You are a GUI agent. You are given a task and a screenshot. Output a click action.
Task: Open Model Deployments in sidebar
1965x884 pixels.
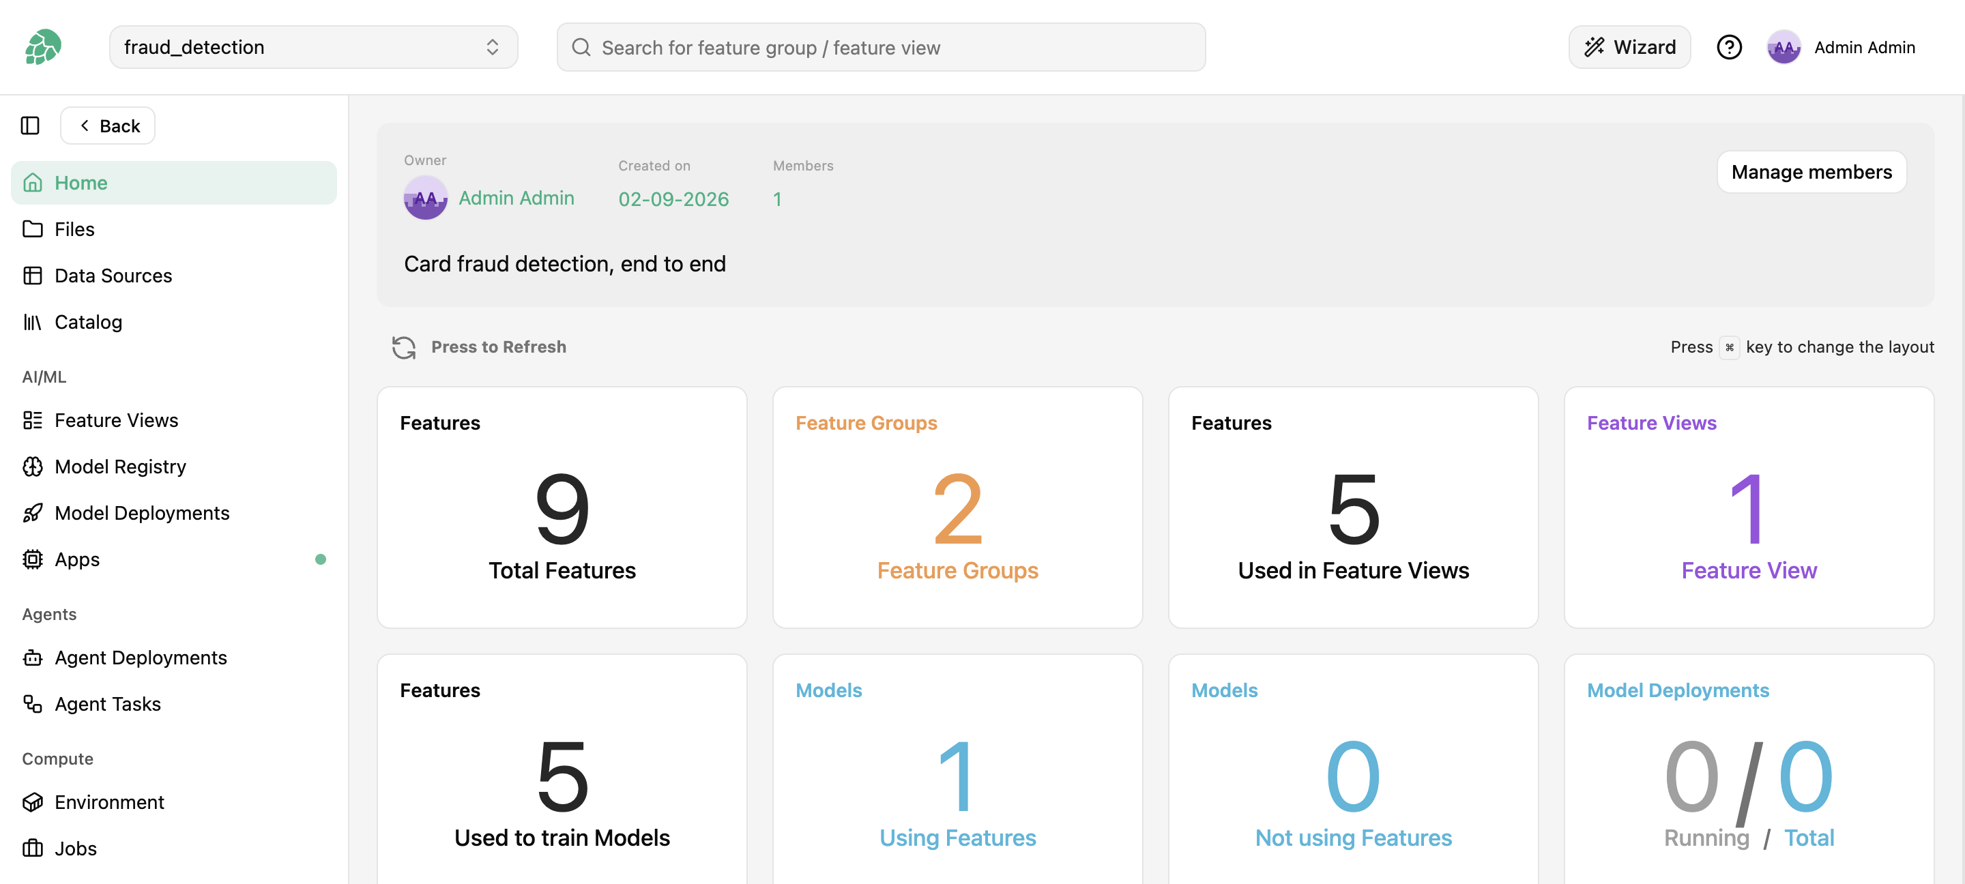point(174,514)
